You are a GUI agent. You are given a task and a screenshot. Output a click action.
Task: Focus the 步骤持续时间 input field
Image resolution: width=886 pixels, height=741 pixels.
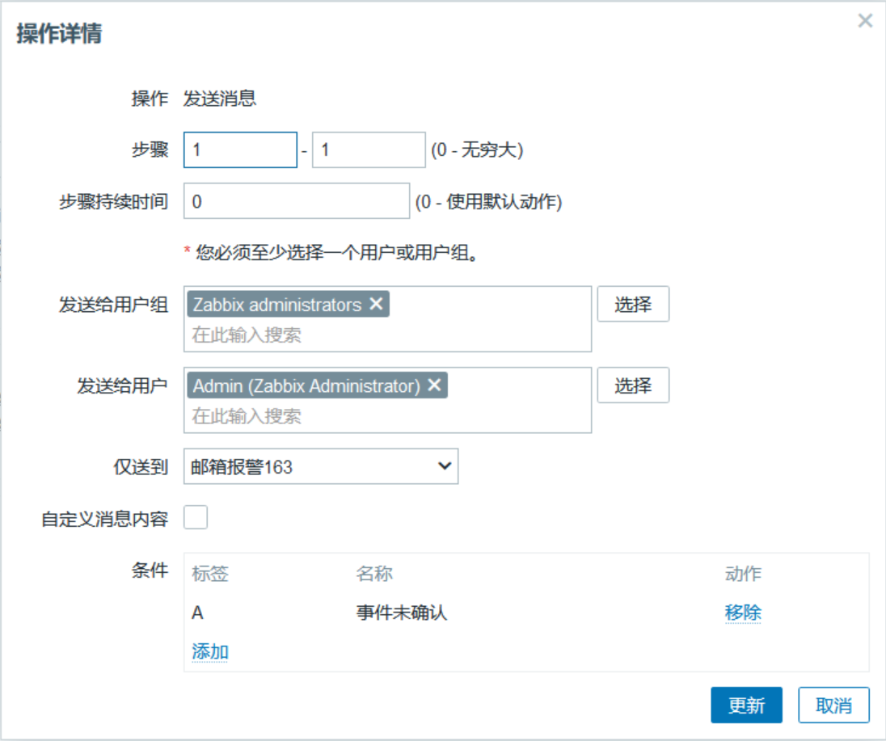coord(297,201)
